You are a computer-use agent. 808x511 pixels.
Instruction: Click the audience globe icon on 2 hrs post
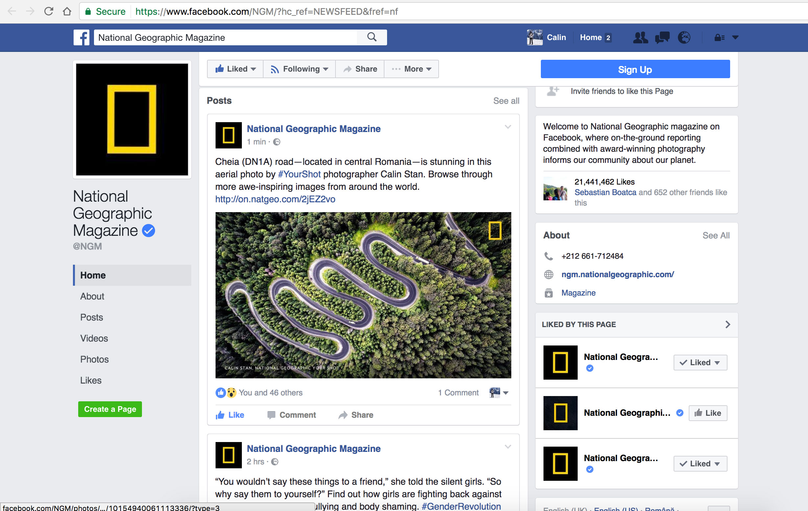pyautogui.click(x=274, y=462)
